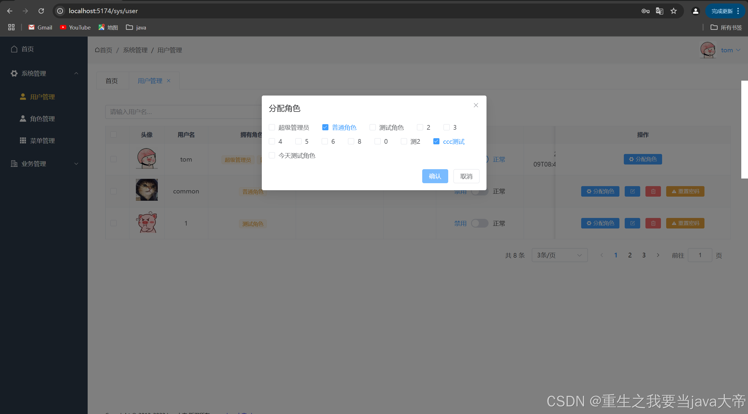Click the 前往 page number input field

click(x=700, y=255)
